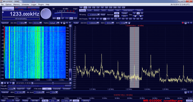Click the red marker triangle in Audio panel
Screen dimensions: 193x102
tap(183, 23)
